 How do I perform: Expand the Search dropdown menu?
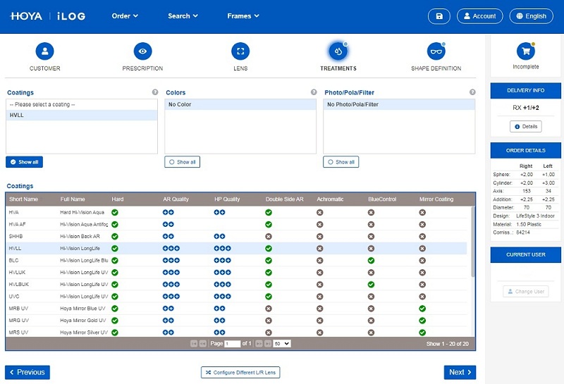coord(183,16)
